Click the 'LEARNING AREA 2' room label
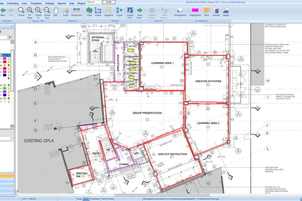The image size is (302, 201). (x=208, y=123)
